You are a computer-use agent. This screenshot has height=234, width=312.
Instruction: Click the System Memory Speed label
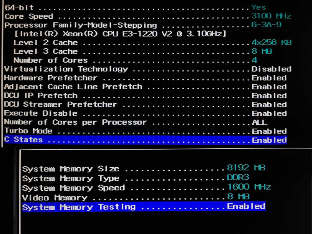(74, 188)
